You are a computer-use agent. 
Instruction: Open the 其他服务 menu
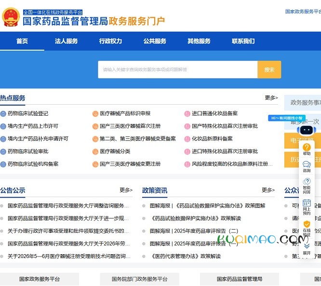[x=199, y=41]
